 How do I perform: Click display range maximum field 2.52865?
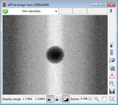tap(40, 99)
